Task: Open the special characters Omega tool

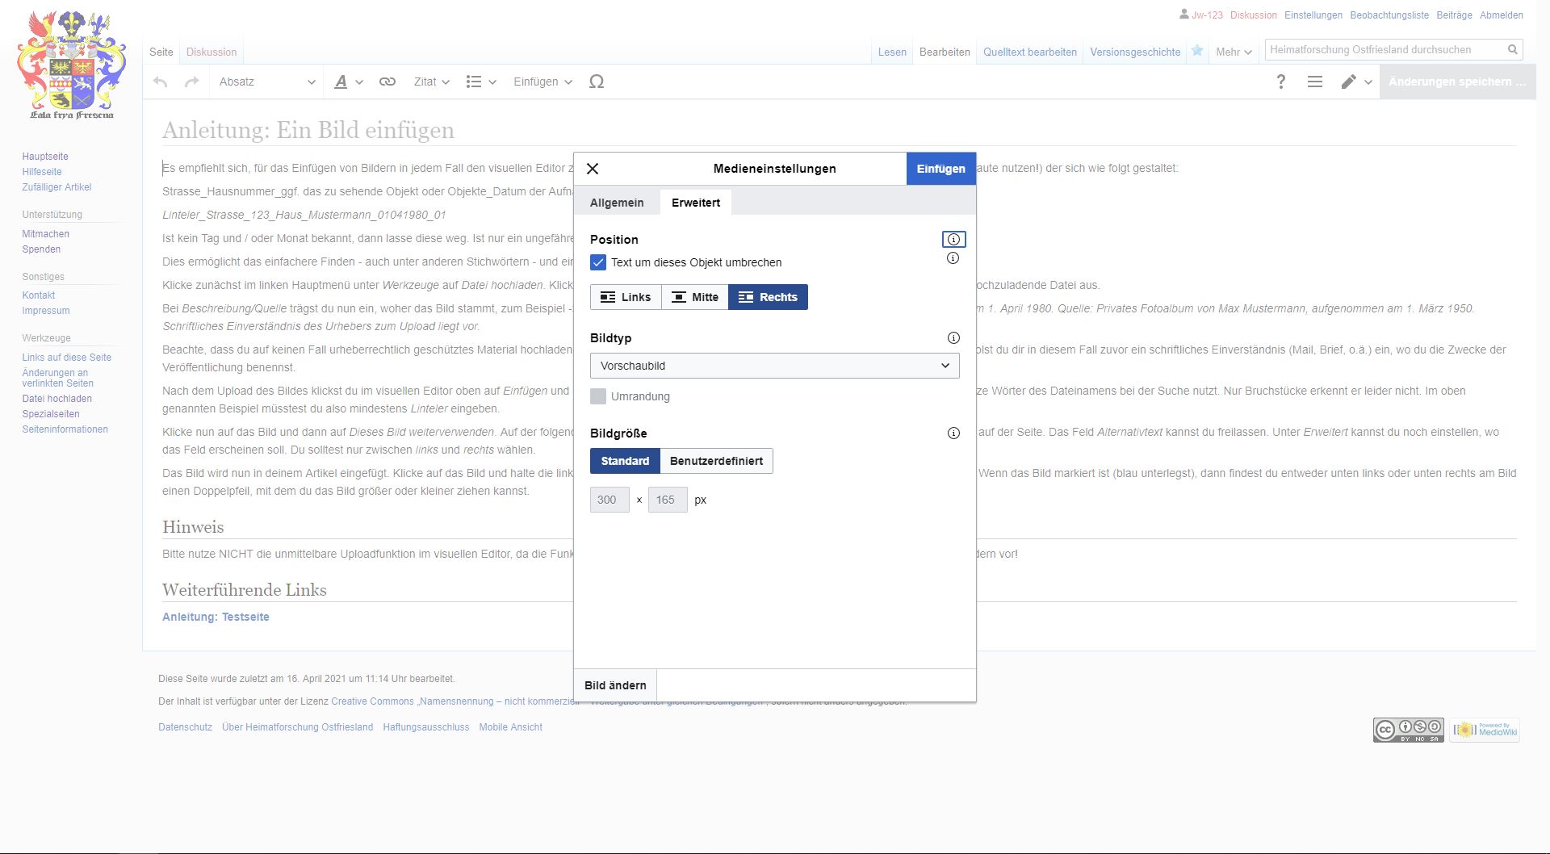Action: 597,82
